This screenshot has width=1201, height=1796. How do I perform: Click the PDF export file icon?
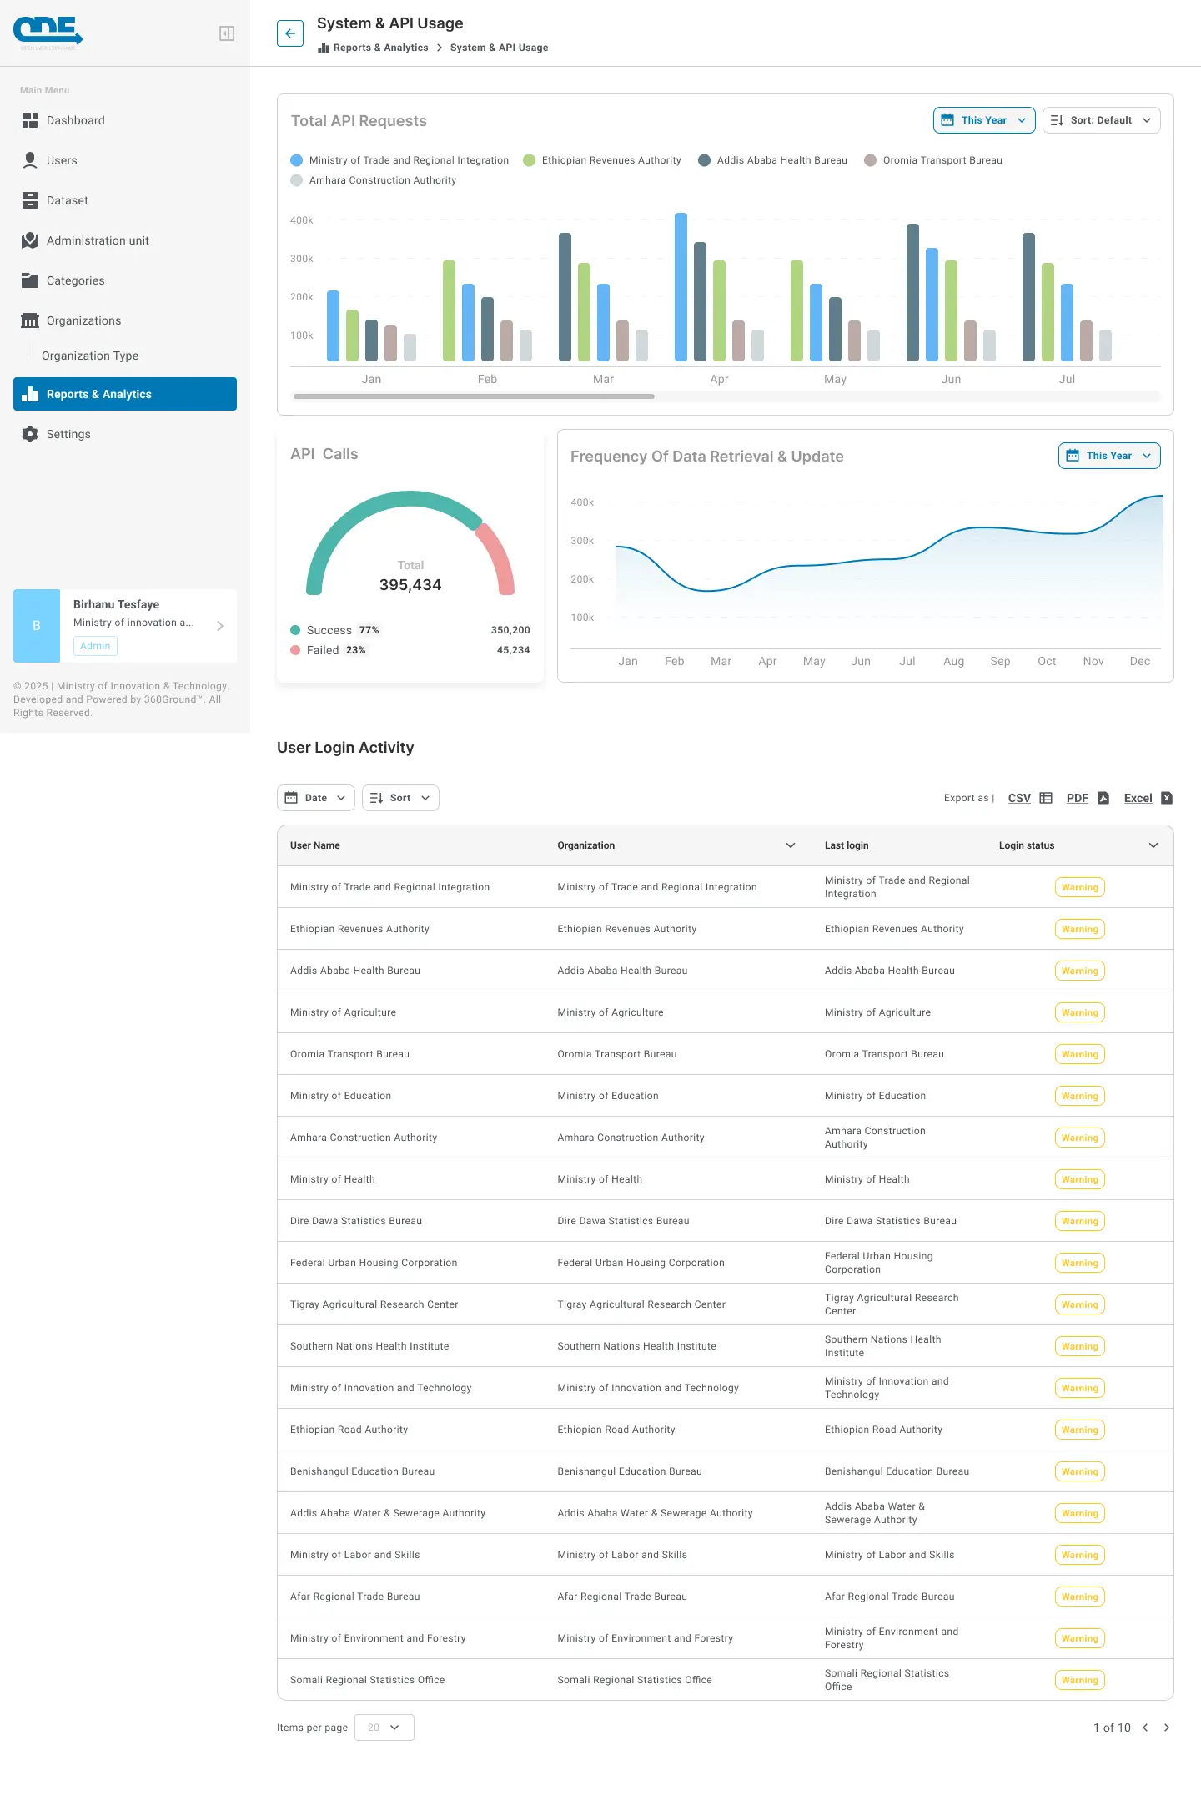[1103, 798]
